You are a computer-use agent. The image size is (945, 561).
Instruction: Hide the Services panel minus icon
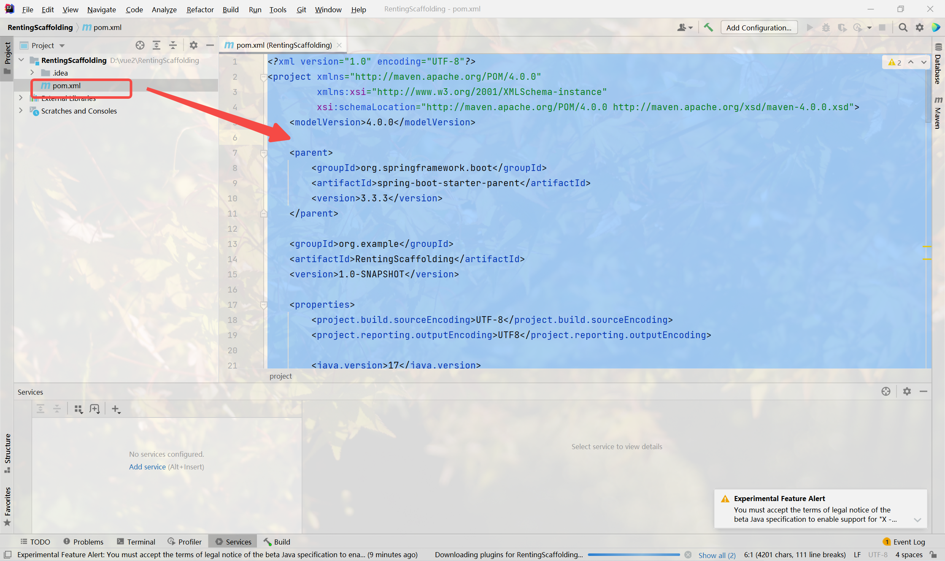[923, 391]
